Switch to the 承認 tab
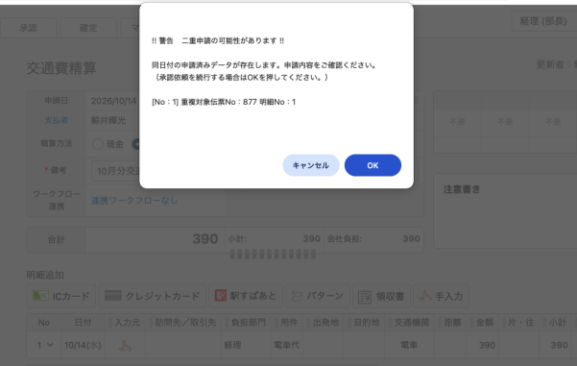577x366 pixels. [29, 28]
